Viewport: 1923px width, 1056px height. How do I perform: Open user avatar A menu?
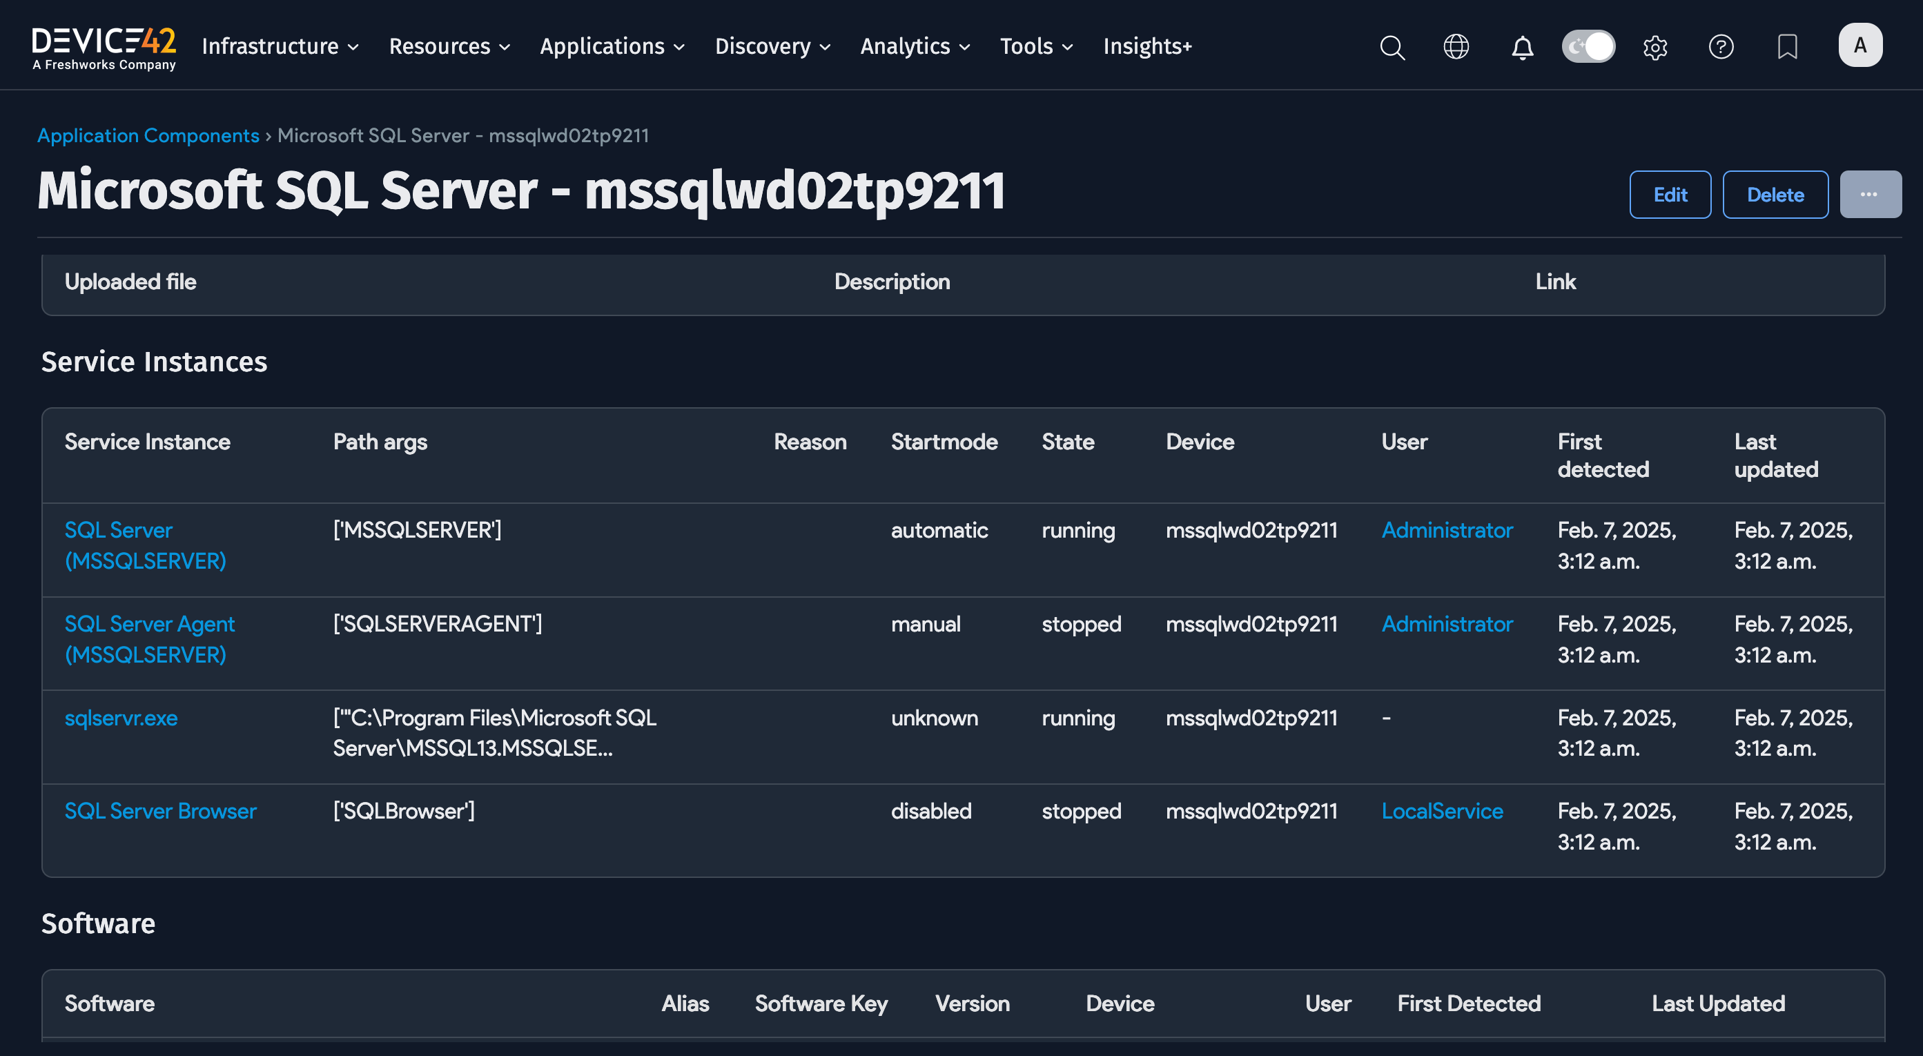pyautogui.click(x=1859, y=46)
